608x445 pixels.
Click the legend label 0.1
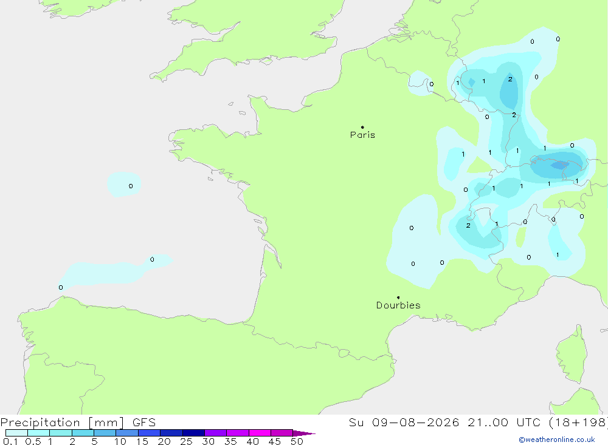(10, 441)
